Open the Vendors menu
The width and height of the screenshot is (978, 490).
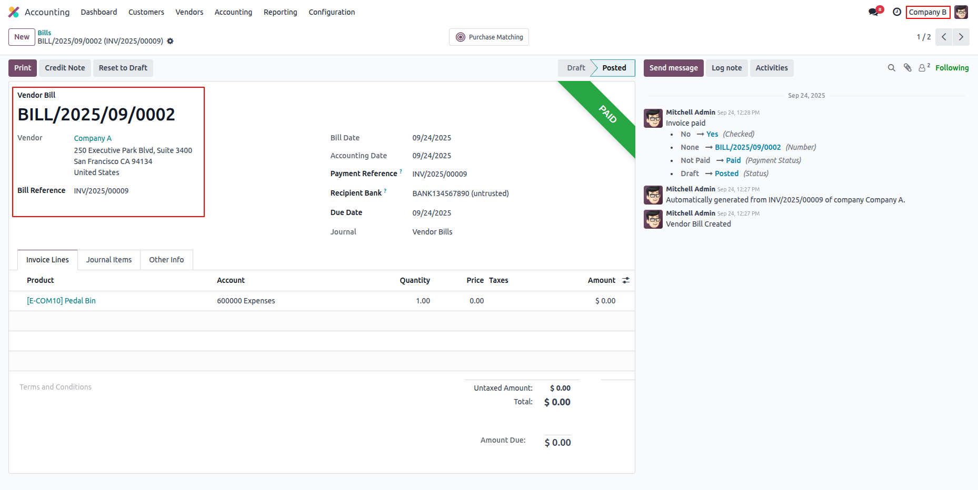click(x=189, y=12)
